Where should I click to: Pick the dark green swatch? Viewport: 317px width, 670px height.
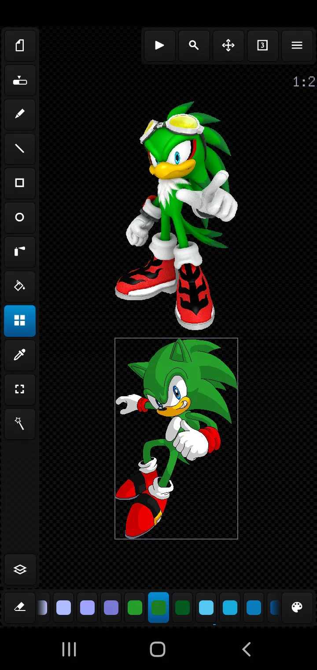coord(183,608)
